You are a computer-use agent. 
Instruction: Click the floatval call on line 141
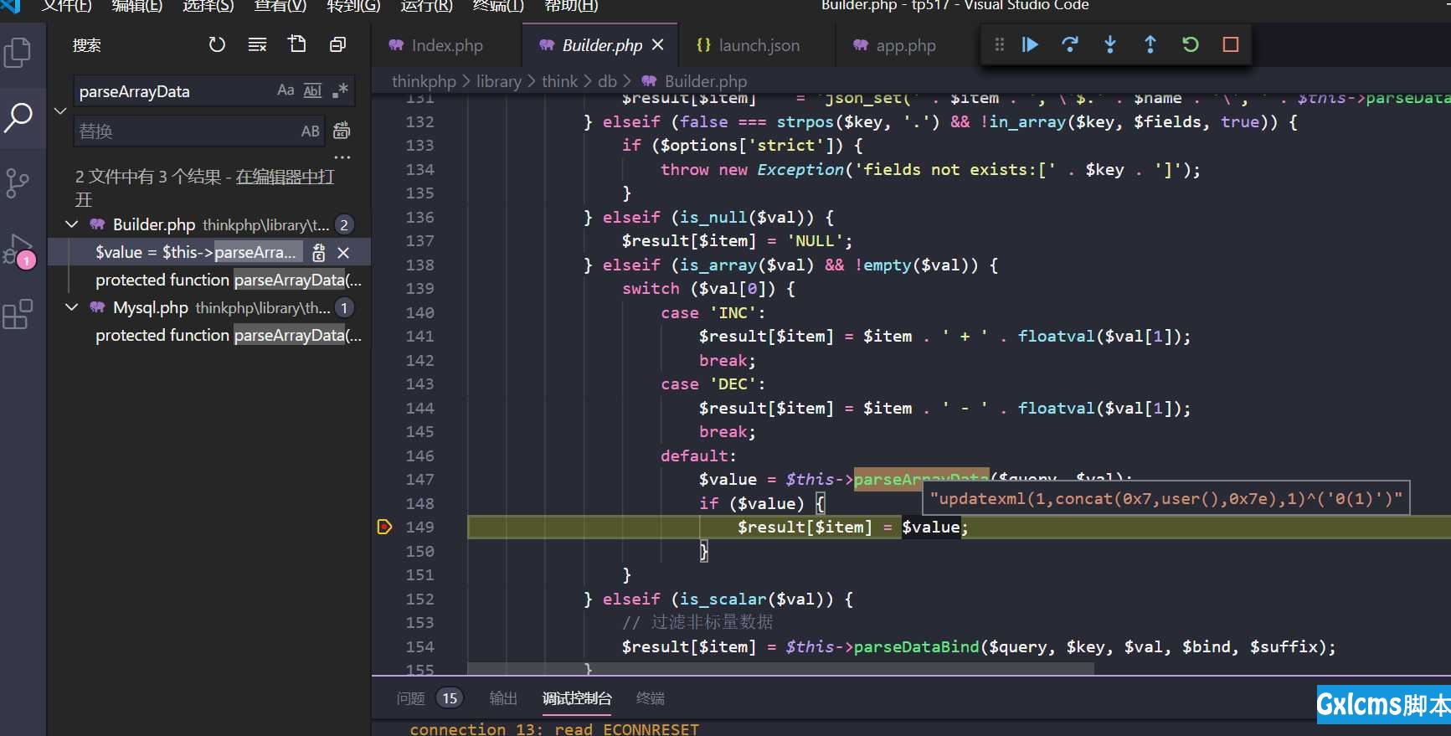(x=1056, y=336)
